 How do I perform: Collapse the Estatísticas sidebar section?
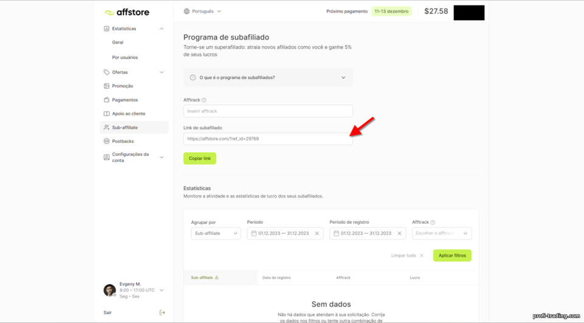(162, 29)
